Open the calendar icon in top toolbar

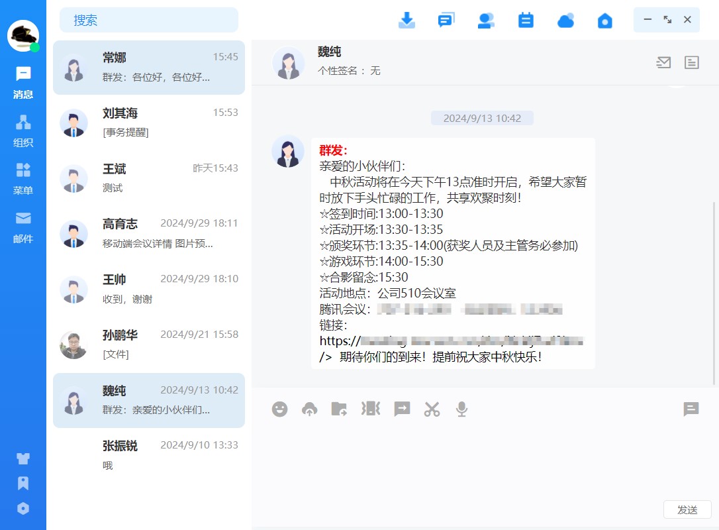click(526, 21)
